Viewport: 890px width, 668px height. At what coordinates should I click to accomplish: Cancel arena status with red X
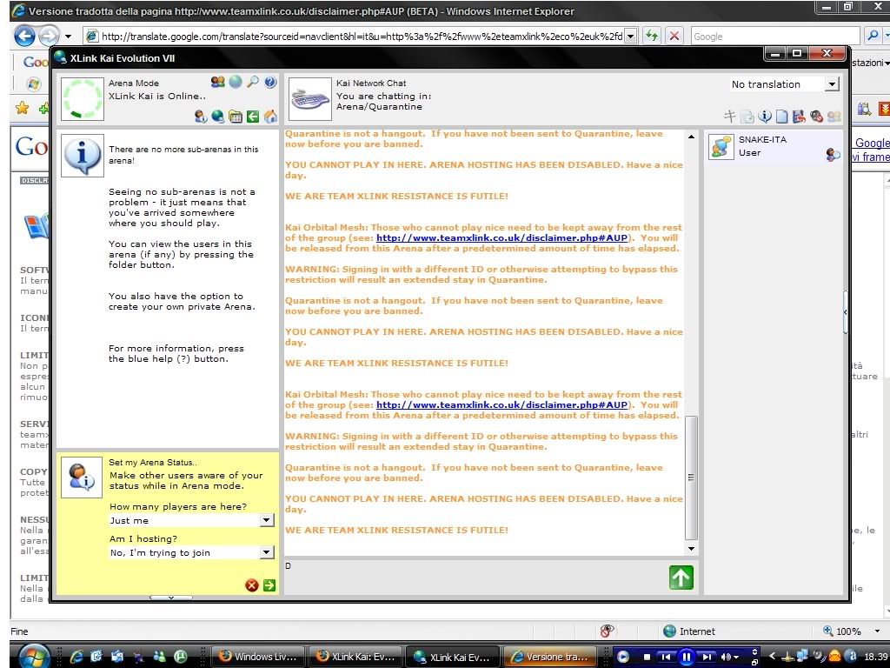(x=252, y=585)
